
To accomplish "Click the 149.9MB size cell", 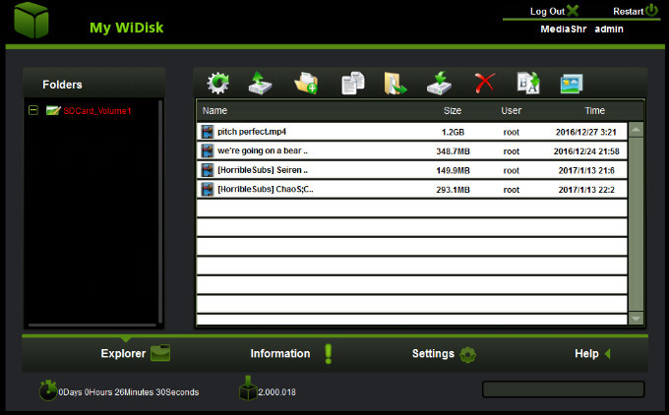I will (453, 170).
